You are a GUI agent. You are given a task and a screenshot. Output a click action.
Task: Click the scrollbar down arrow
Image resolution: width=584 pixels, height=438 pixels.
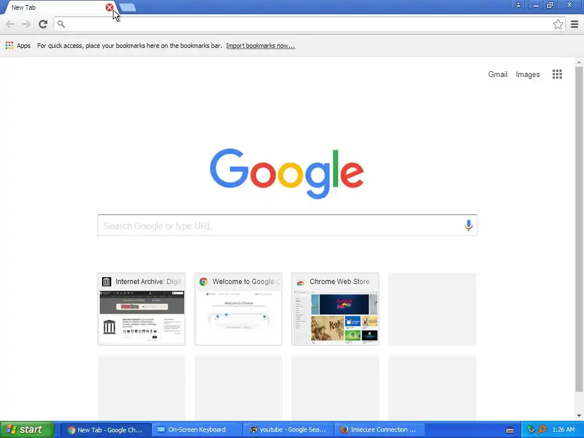click(x=579, y=416)
